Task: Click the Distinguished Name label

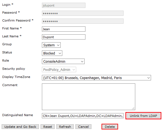Action: pos(18,115)
